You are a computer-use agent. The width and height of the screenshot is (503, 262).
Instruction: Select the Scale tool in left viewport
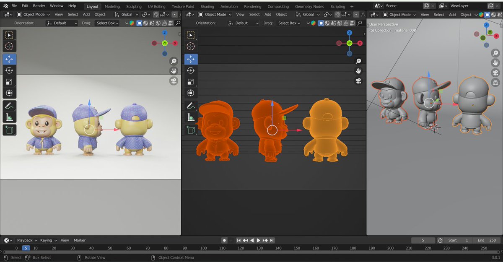9,82
